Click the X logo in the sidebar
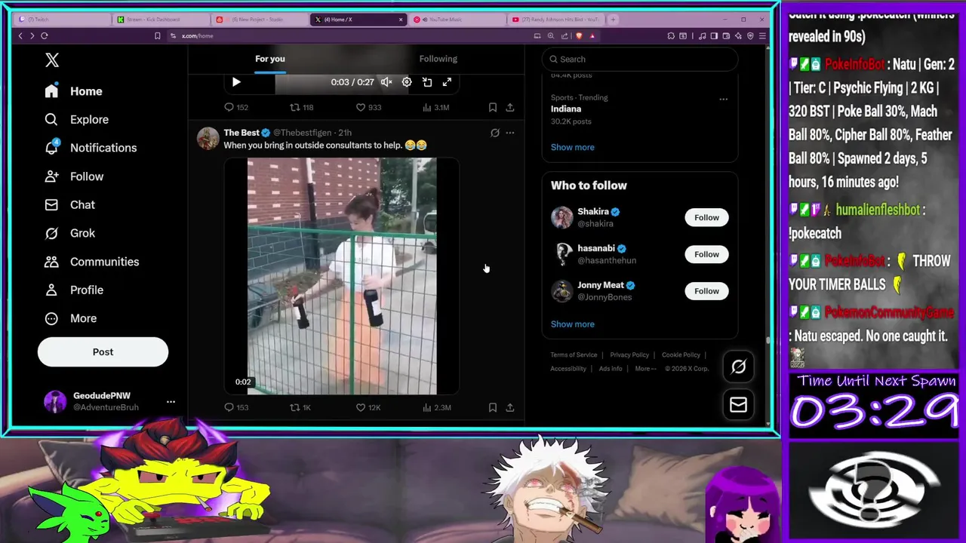The height and width of the screenshot is (543, 966). tap(51, 60)
